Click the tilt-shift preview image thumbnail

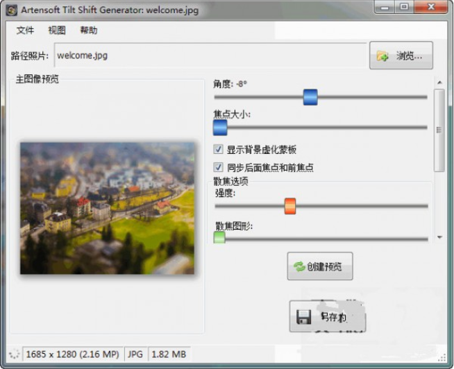[x=107, y=208]
